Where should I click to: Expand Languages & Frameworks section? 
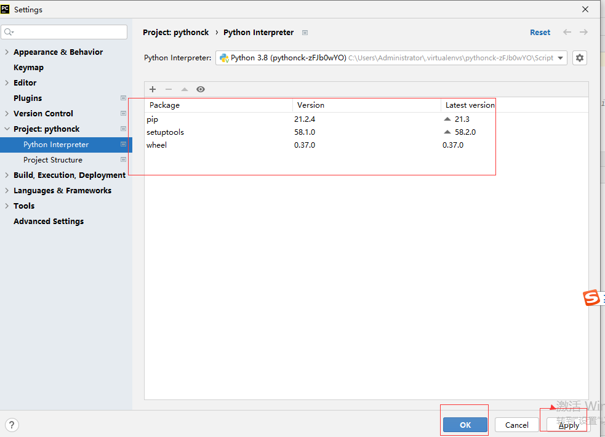tap(7, 191)
